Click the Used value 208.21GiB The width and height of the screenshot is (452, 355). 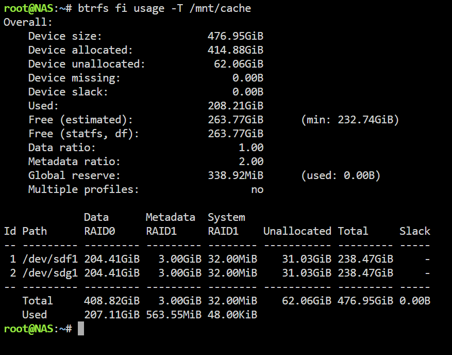click(236, 106)
